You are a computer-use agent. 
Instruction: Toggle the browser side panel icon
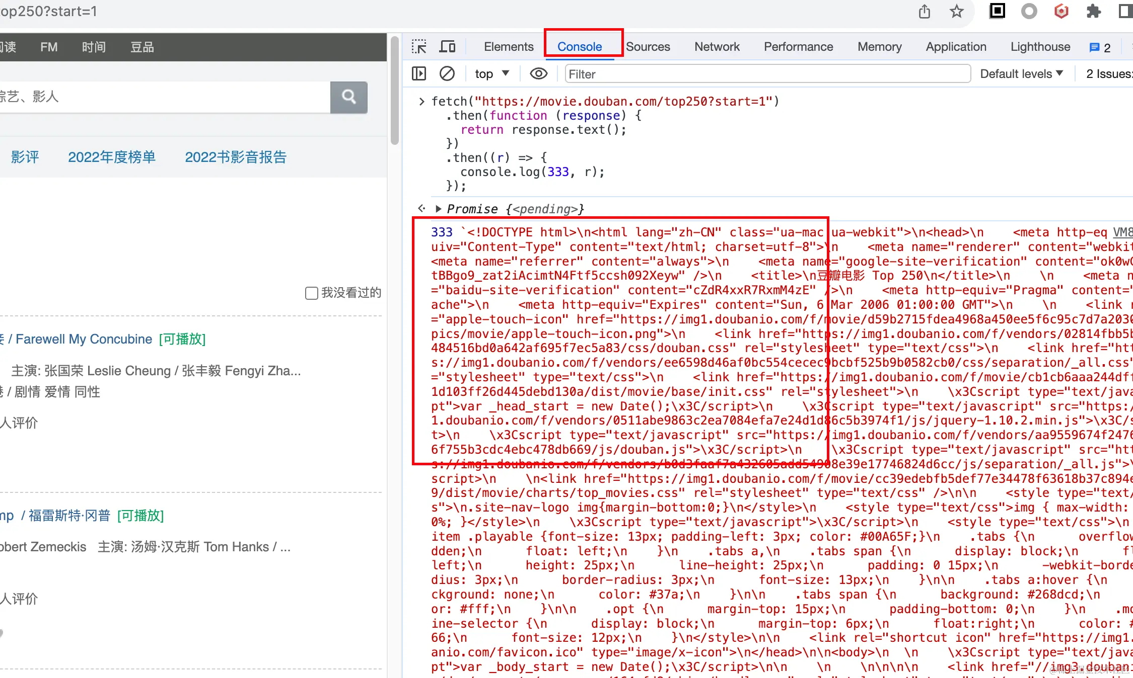click(x=1125, y=11)
